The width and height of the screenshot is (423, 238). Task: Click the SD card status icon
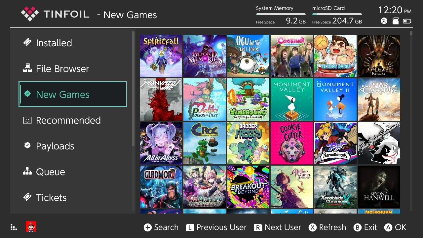[395, 21]
